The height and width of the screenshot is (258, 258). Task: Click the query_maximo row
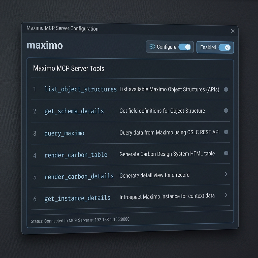[64, 133]
